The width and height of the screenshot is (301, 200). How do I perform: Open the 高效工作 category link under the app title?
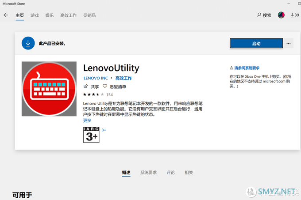pyautogui.click(x=123, y=78)
